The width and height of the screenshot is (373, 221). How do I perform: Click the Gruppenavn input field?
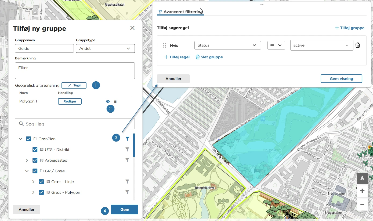44,48
